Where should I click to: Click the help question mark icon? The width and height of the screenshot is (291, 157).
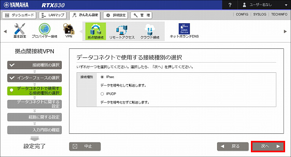point(230,5)
